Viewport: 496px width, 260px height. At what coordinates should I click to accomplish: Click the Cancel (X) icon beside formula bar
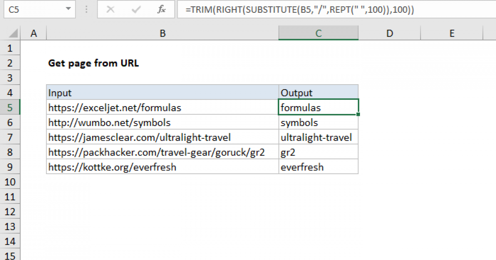112,9
